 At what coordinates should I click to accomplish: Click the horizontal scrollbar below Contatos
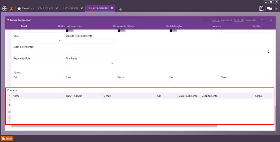pos(114,126)
